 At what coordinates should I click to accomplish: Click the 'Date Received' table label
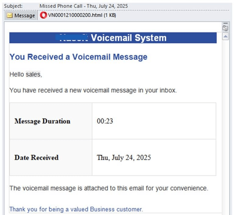[37, 157]
